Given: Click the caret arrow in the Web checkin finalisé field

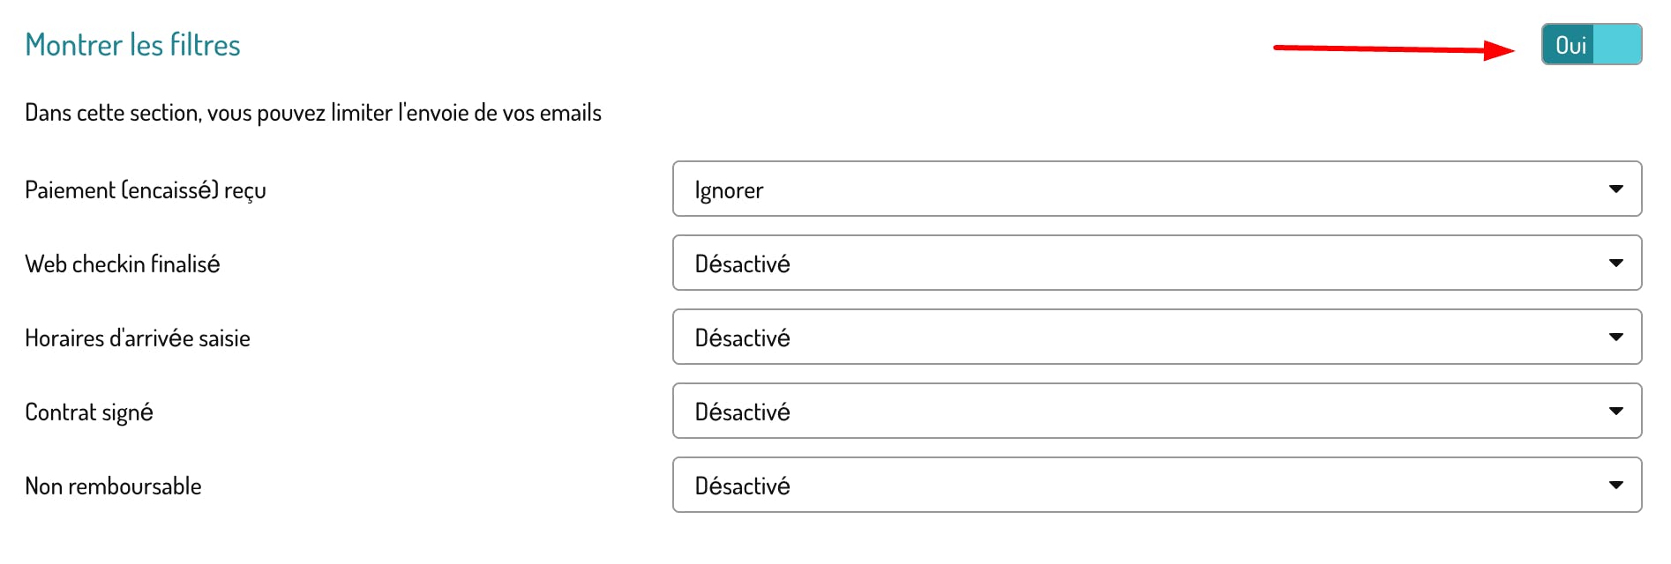Looking at the screenshot, I should click(x=1615, y=263).
